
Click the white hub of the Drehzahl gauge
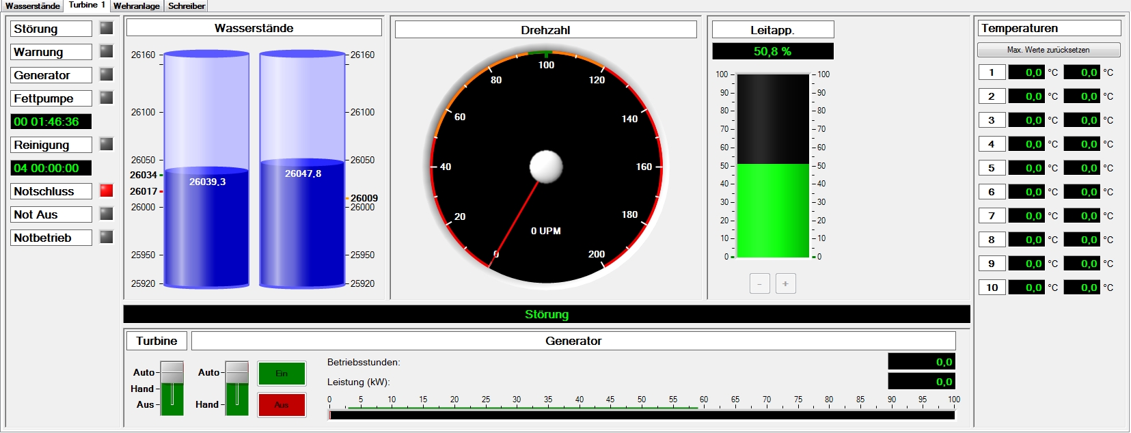(x=546, y=167)
